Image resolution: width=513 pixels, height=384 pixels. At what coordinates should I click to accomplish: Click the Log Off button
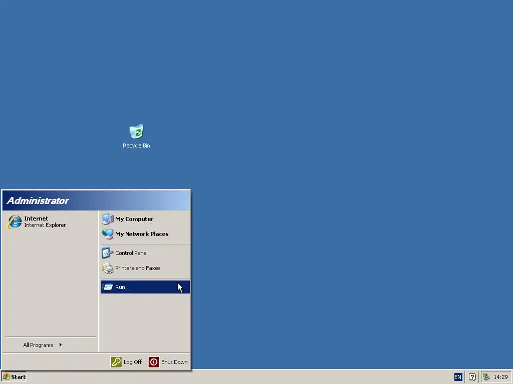(126, 362)
